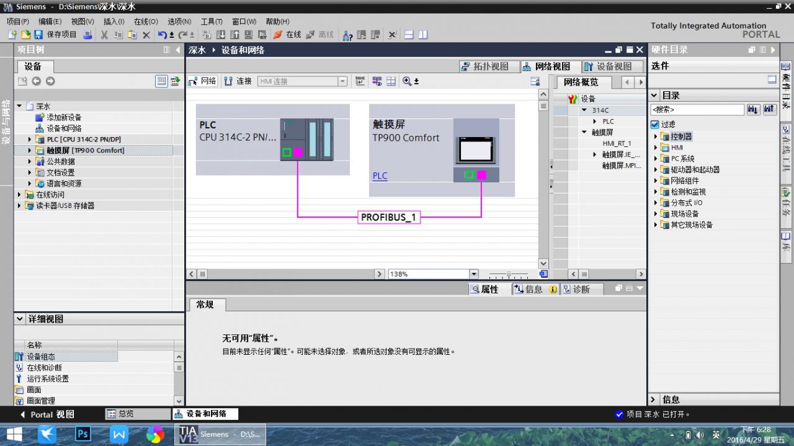Click the Undo arrow icon
Viewport: 794px width, 446px height.
pos(162,35)
